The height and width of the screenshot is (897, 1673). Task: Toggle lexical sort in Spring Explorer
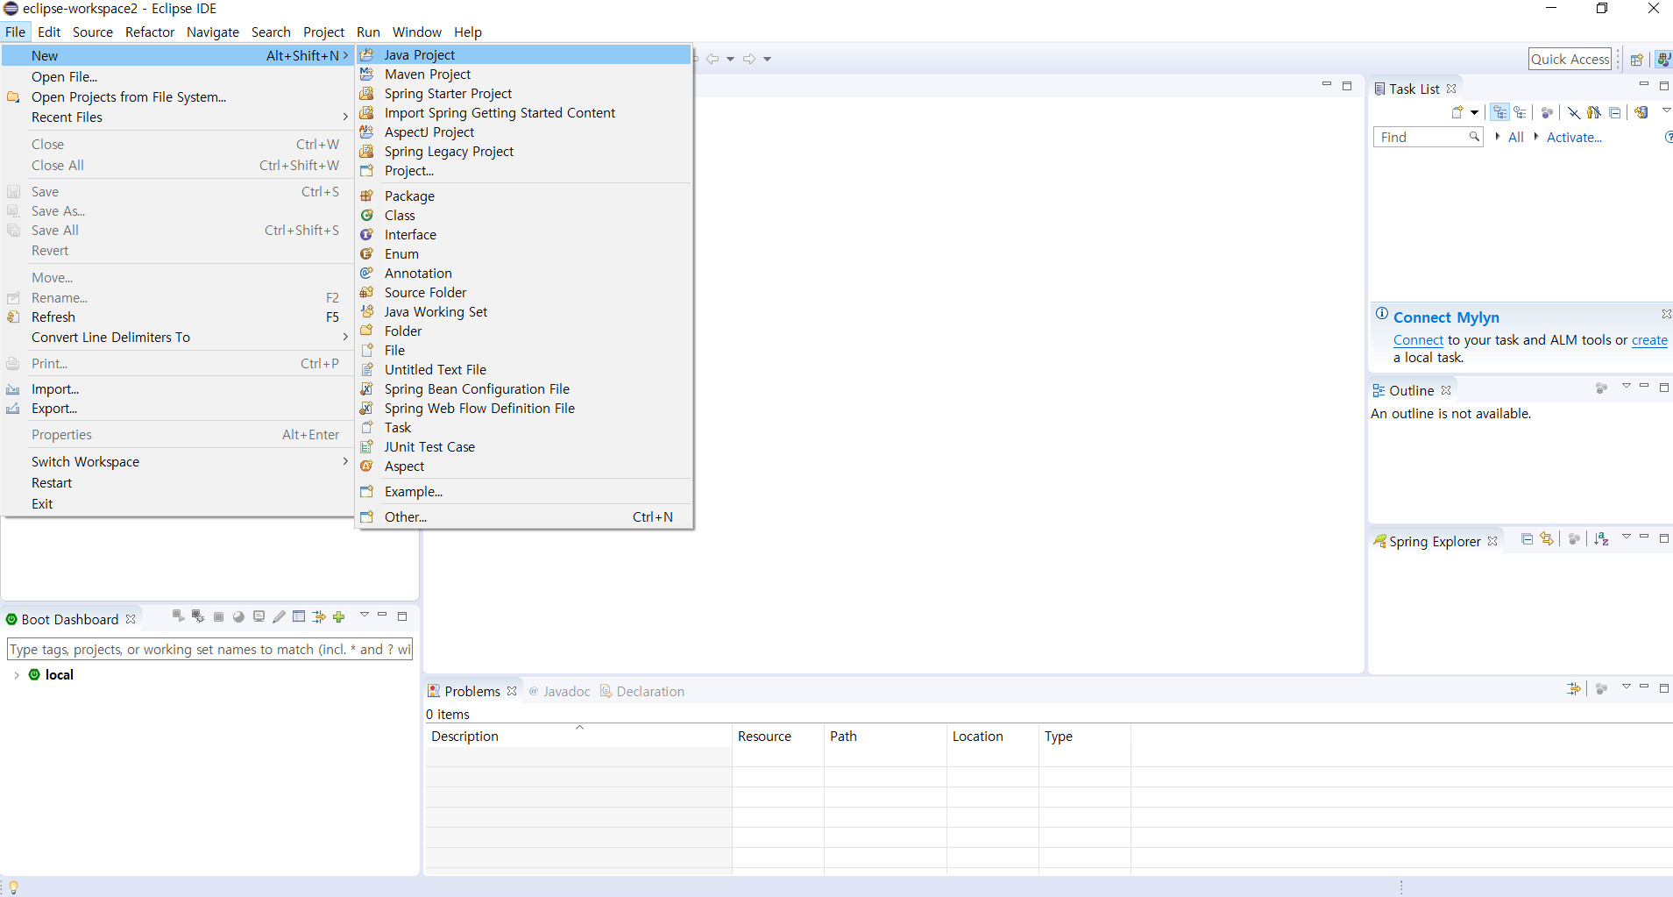coord(1601,539)
